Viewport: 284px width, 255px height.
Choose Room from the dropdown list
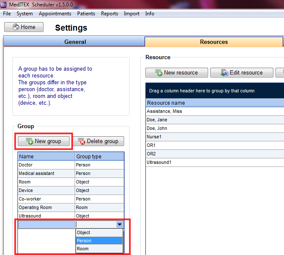pyautogui.click(x=99, y=249)
